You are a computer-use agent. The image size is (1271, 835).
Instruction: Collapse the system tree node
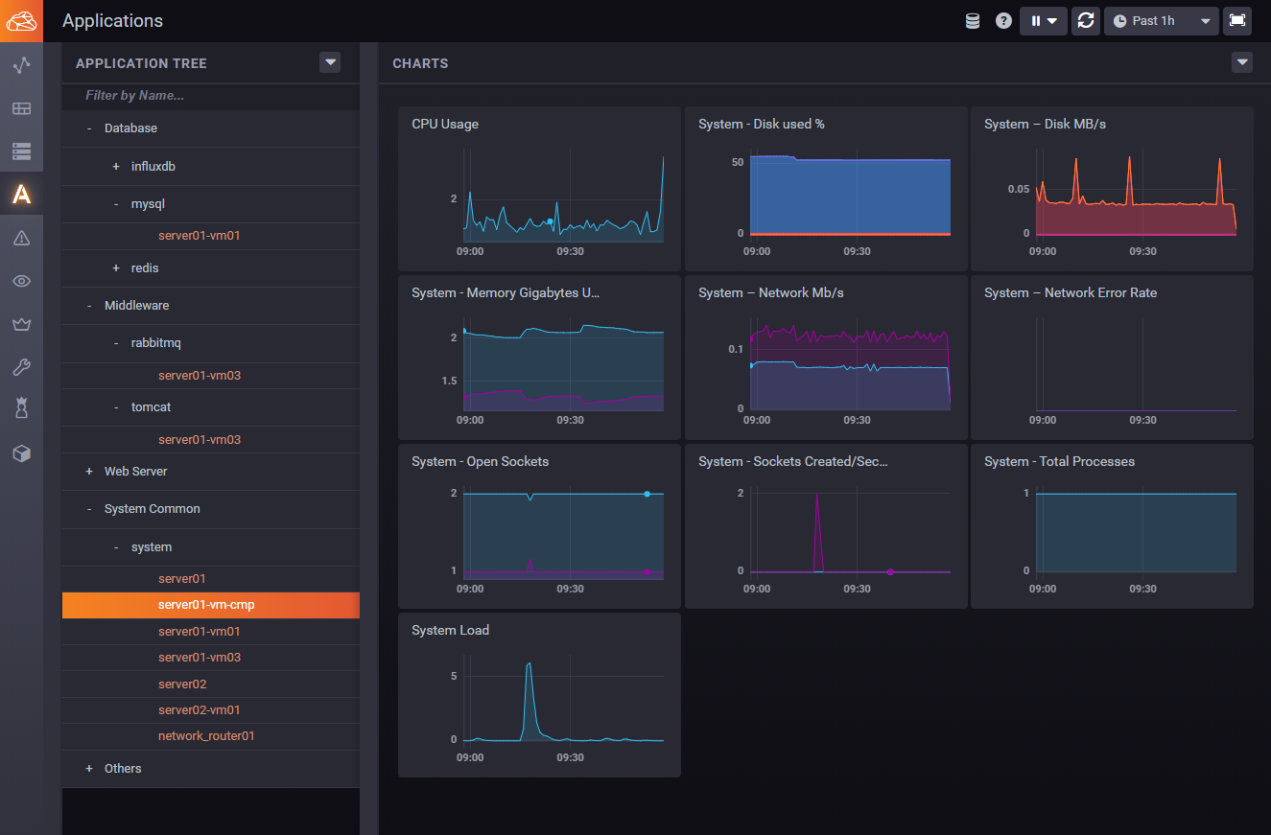[x=116, y=547]
